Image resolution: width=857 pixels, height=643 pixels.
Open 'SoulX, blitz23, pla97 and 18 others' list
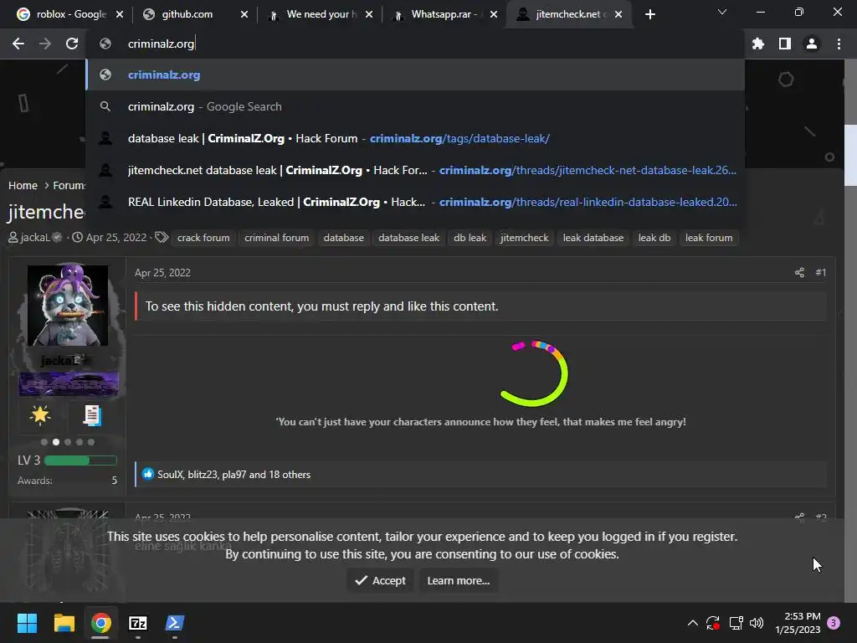[234, 475]
